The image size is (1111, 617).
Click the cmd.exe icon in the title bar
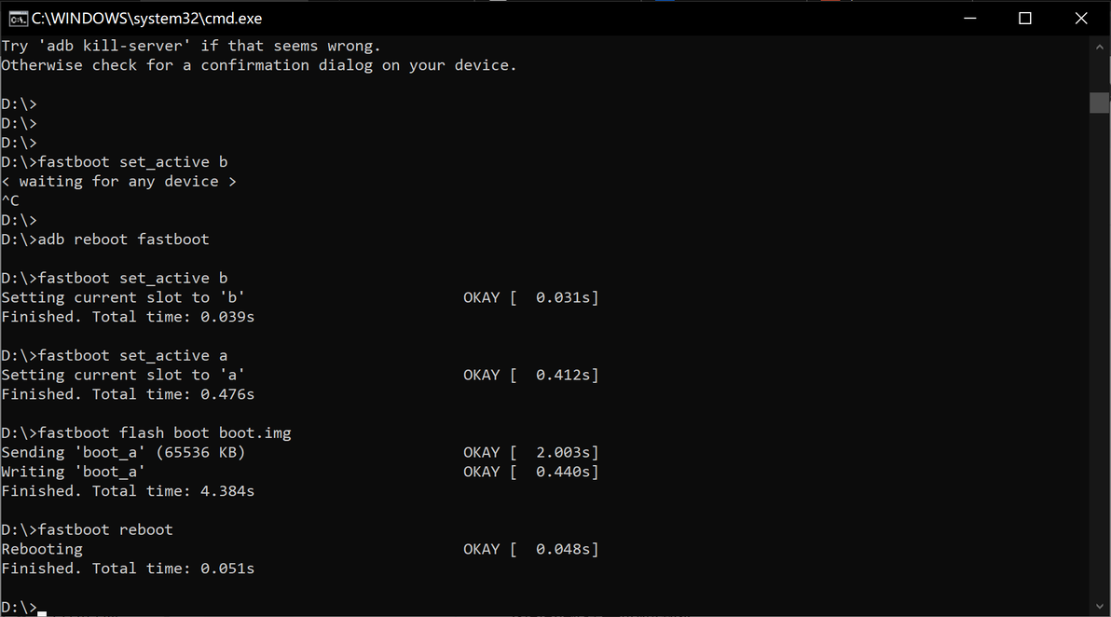click(x=18, y=18)
